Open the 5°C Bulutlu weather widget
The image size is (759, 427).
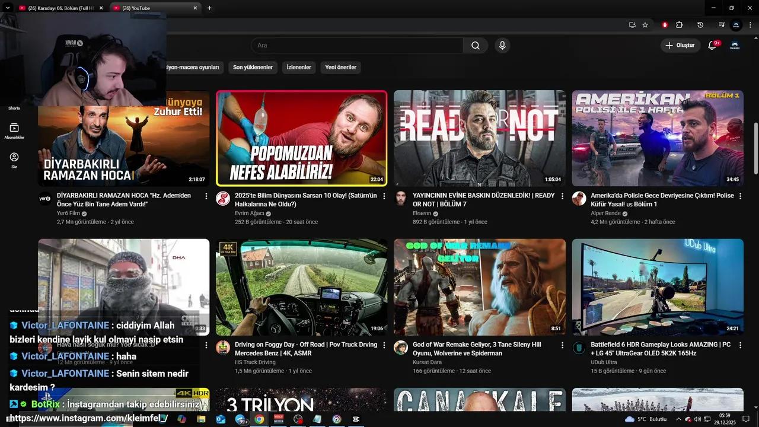646,419
